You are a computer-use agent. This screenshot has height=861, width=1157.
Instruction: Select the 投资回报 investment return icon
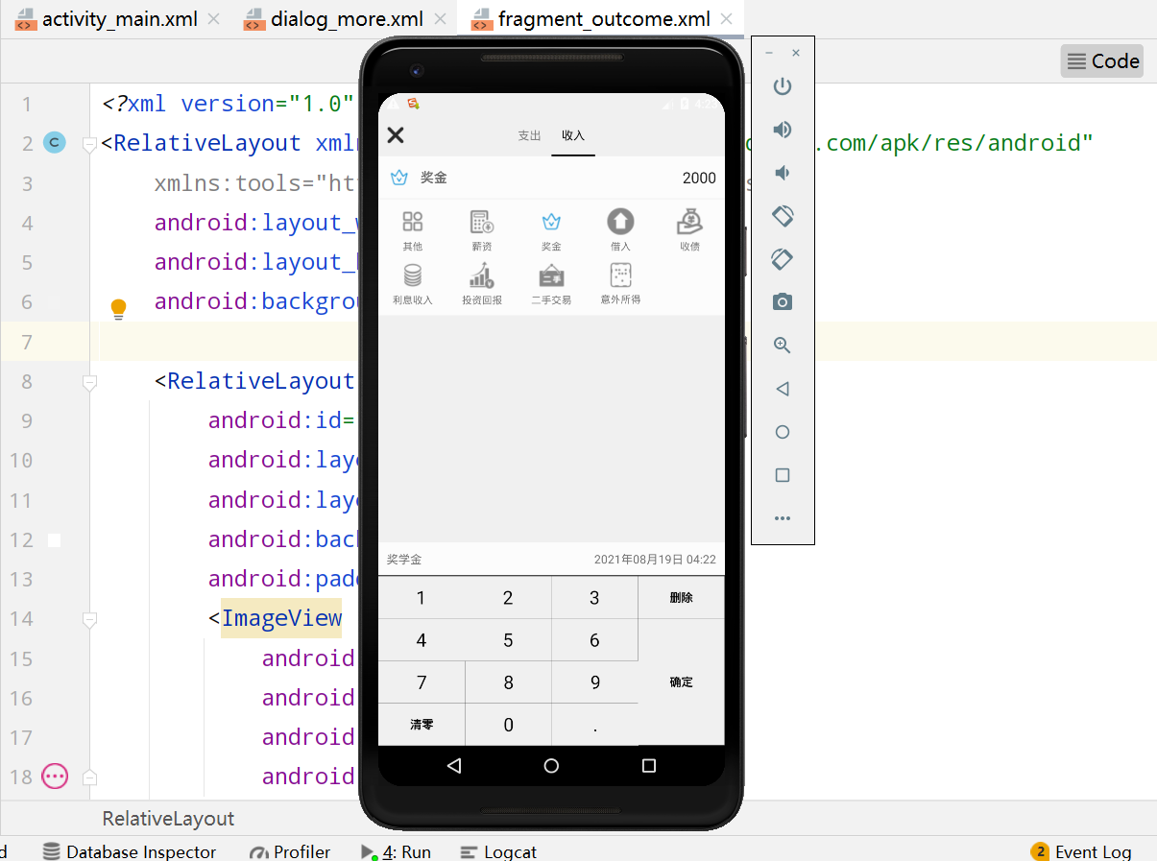482,275
